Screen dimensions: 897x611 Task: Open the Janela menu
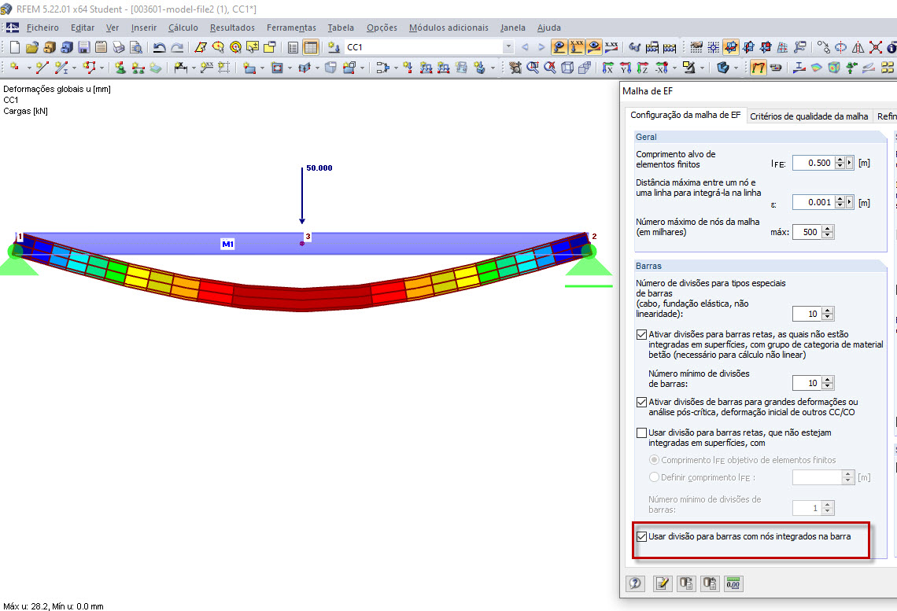[512, 28]
